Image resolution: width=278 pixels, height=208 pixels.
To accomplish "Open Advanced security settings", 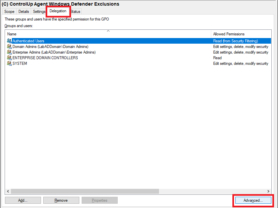I will pos(253,200).
